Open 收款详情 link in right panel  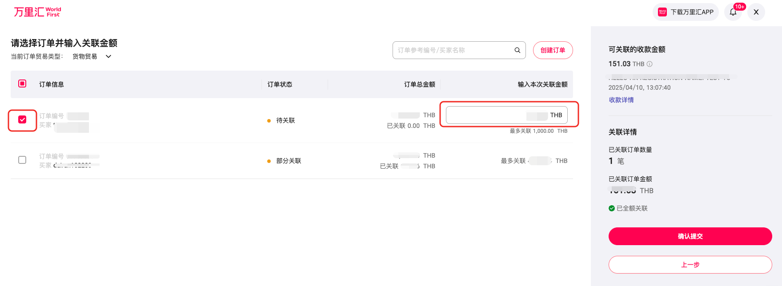point(621,99)
